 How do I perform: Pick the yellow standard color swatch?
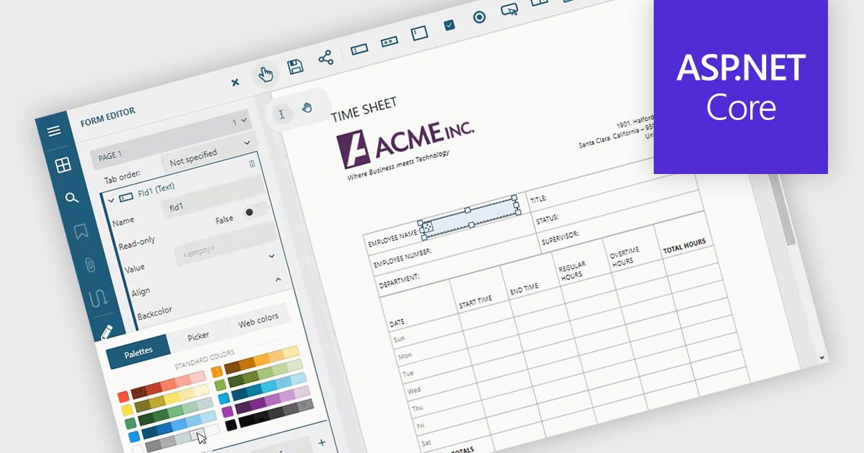coord(127,410)
